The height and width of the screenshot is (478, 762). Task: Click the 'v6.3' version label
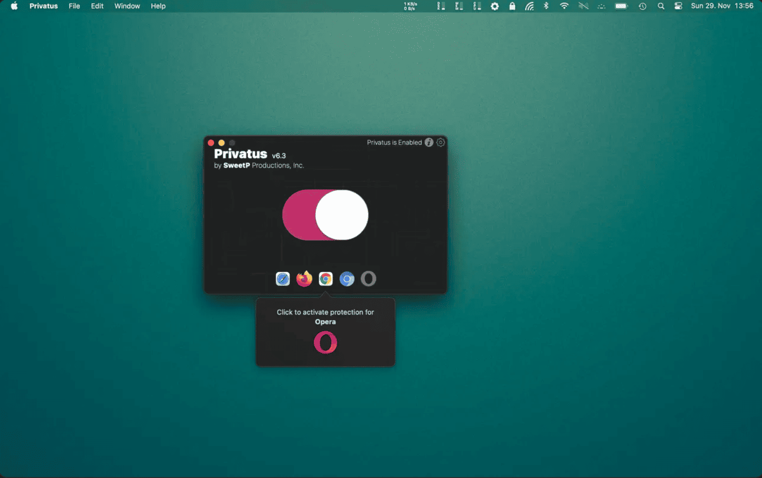click(279, 155)
